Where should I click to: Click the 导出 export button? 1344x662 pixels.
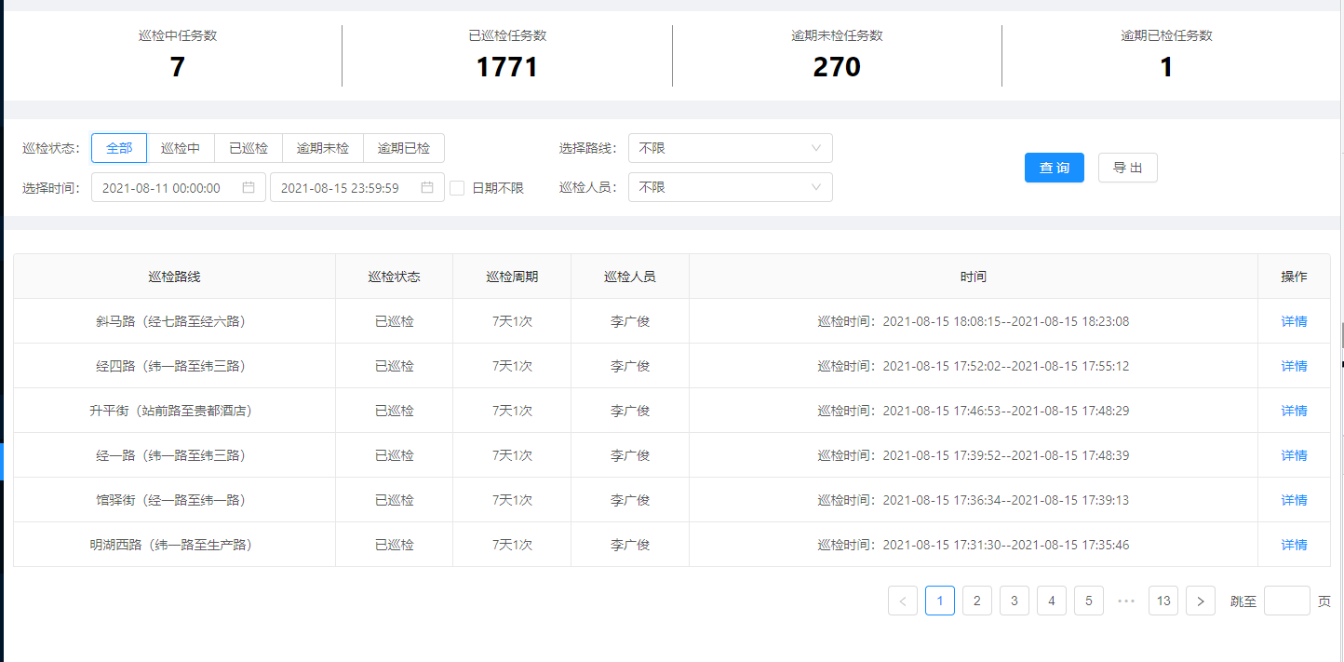coord(1127,168)
